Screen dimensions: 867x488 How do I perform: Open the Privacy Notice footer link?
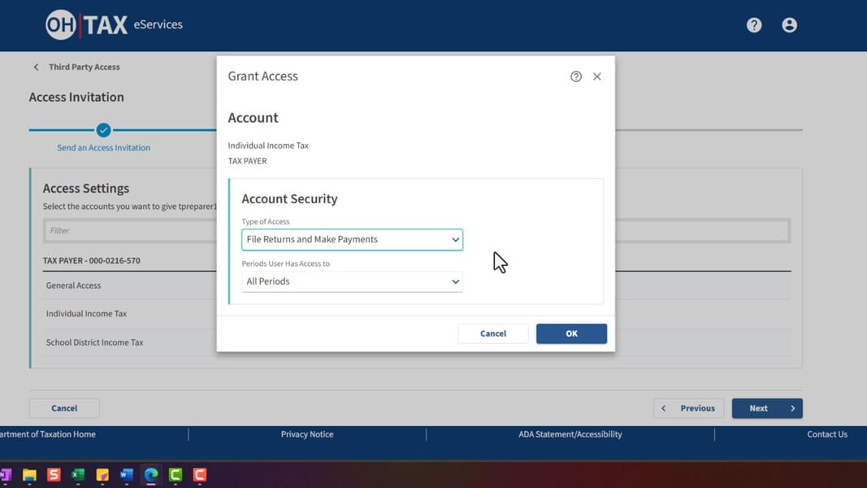pyautogui.click(x=307, y=434)
